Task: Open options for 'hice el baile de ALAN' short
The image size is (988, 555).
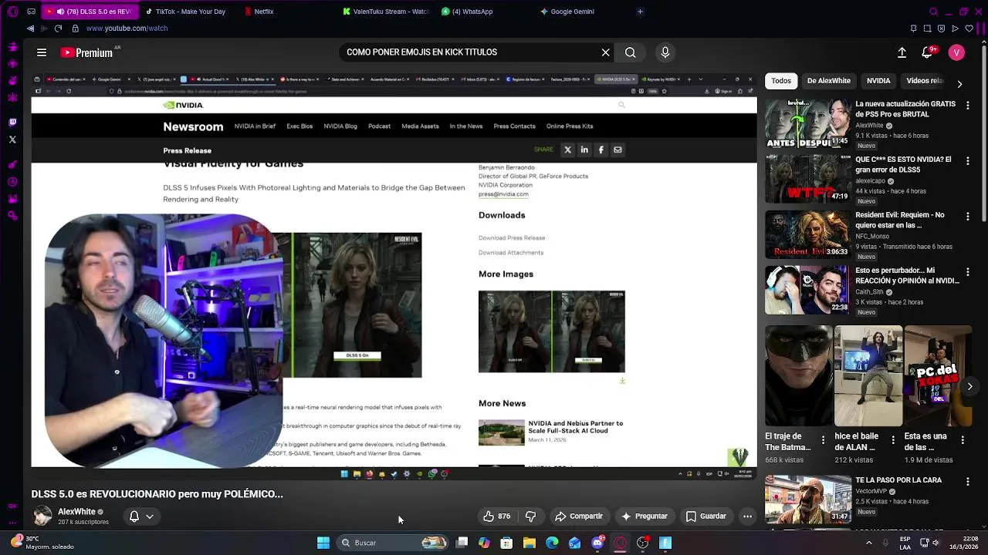Action: coord(893,440)
